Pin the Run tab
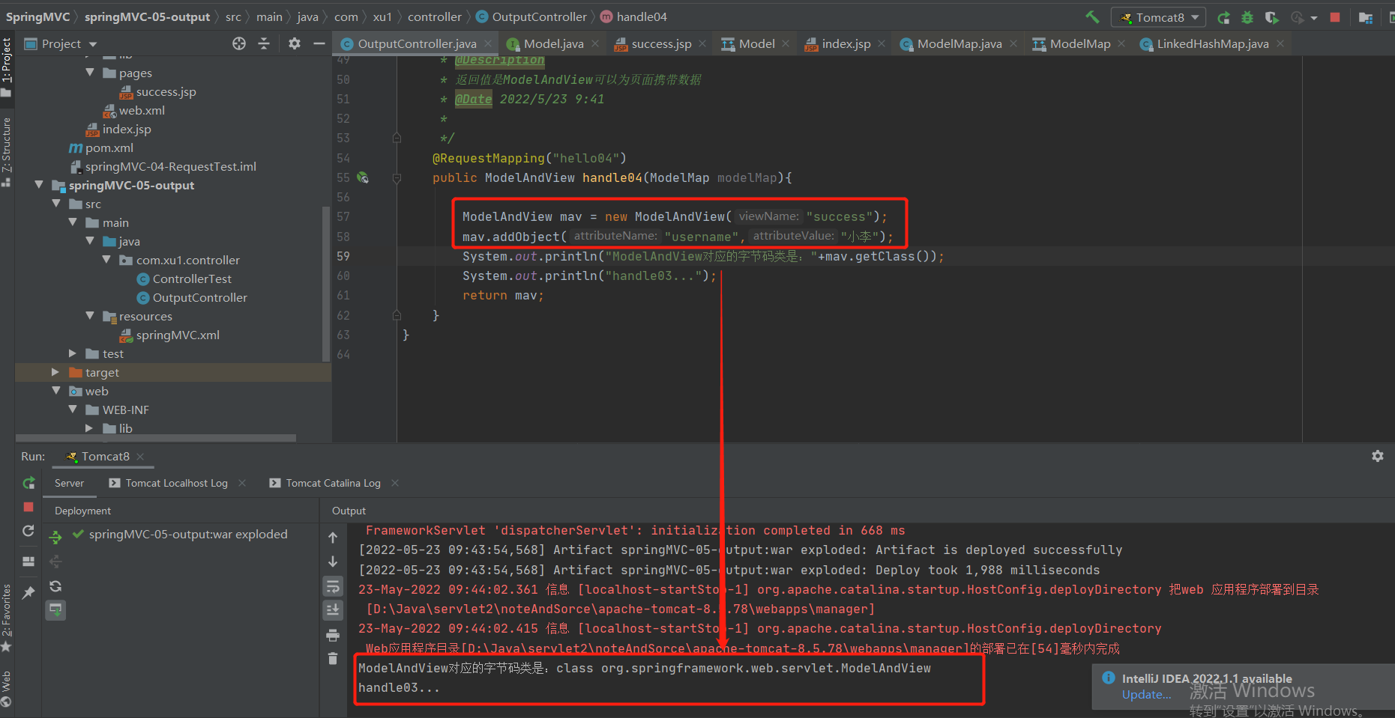 [x=28, y=592]
